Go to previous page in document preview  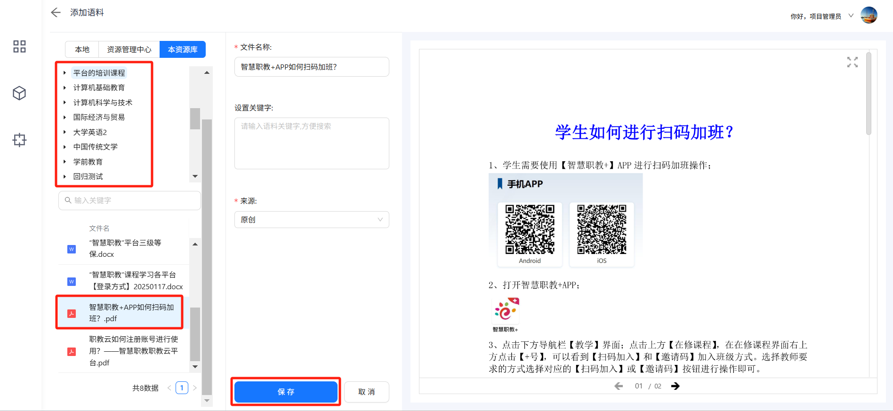pos(619,386)
